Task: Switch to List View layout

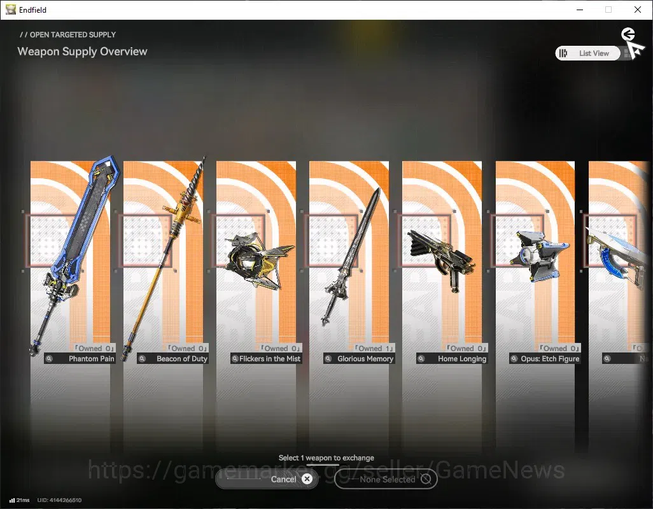Action: click(x=587, y=53)
